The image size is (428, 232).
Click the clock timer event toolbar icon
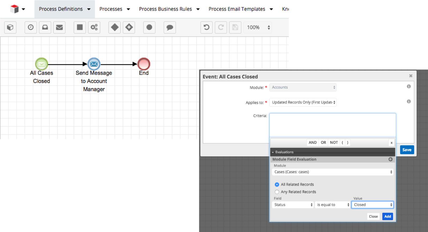[31, 27]
